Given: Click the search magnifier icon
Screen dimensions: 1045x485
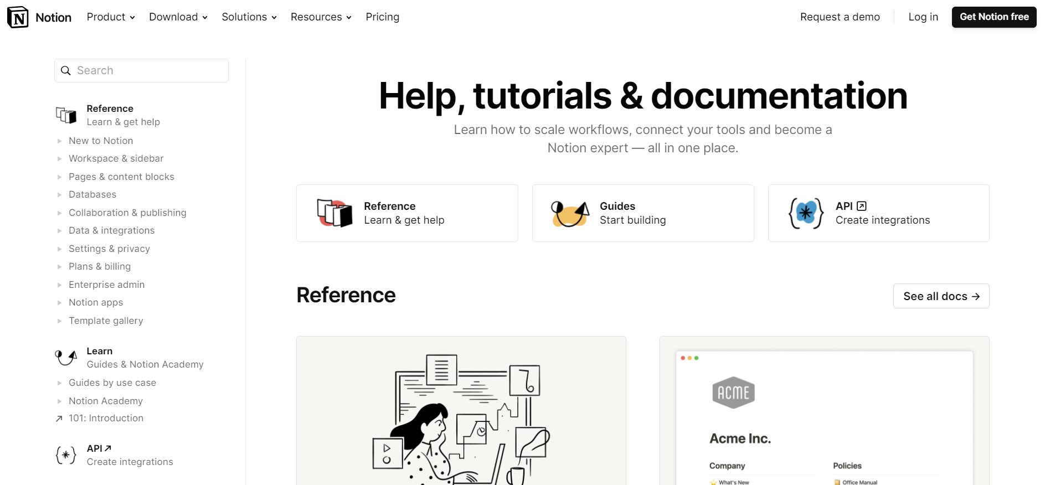Looking at the screenshot, I should 66,71.
